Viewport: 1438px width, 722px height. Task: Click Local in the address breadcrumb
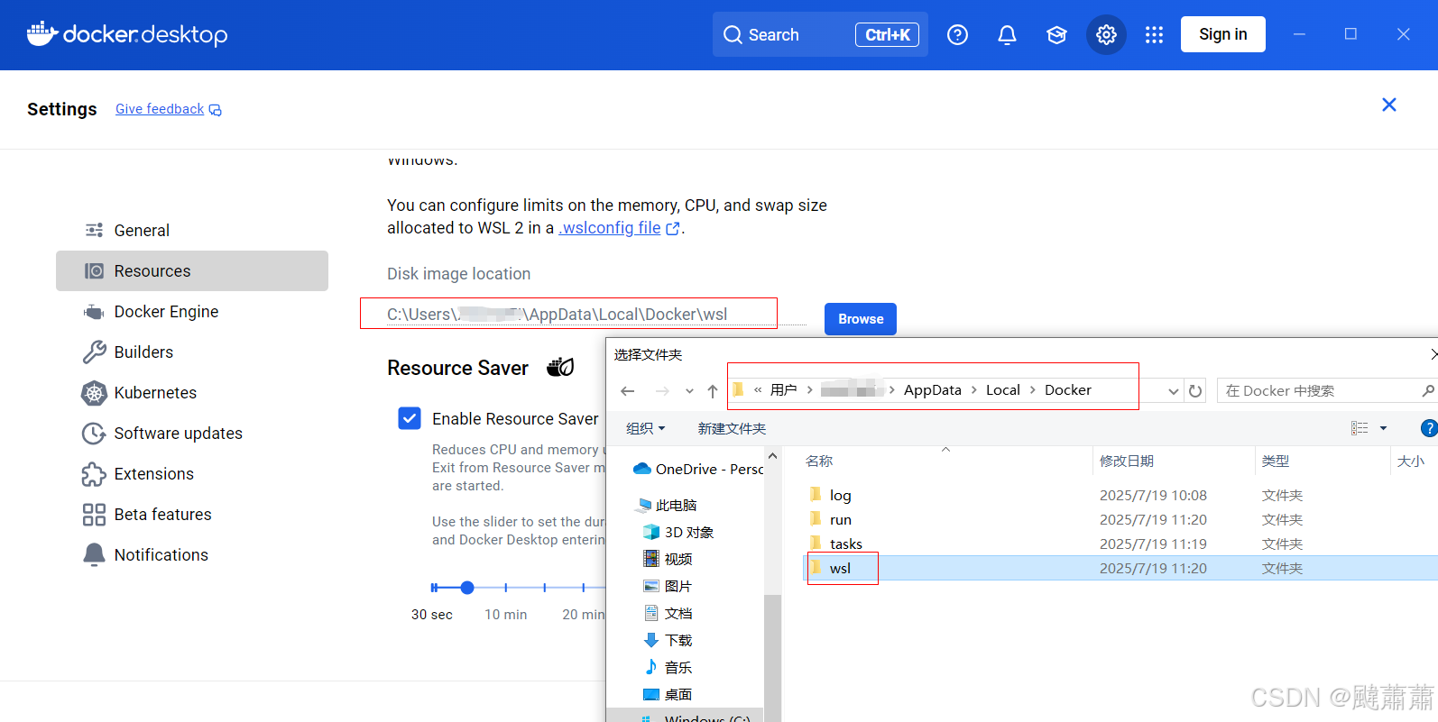[x=1003, y=390]
